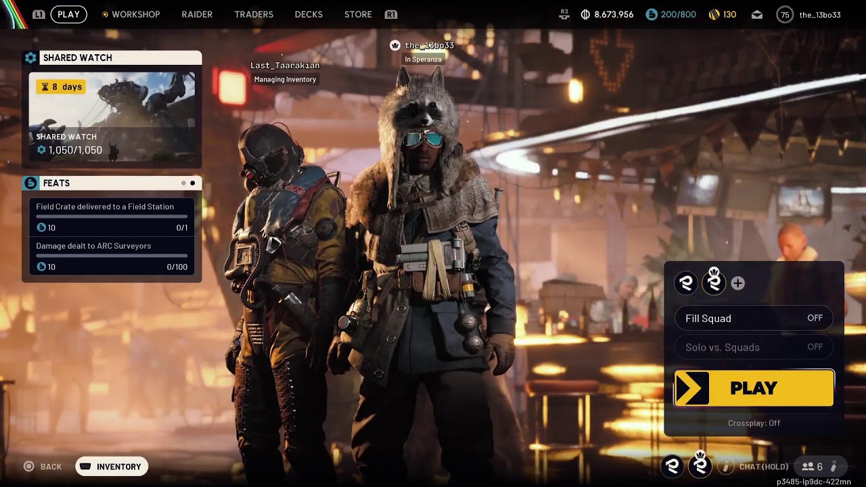
Task: Click the Last_Taarakian player name tag
Action: pos(285,66)
